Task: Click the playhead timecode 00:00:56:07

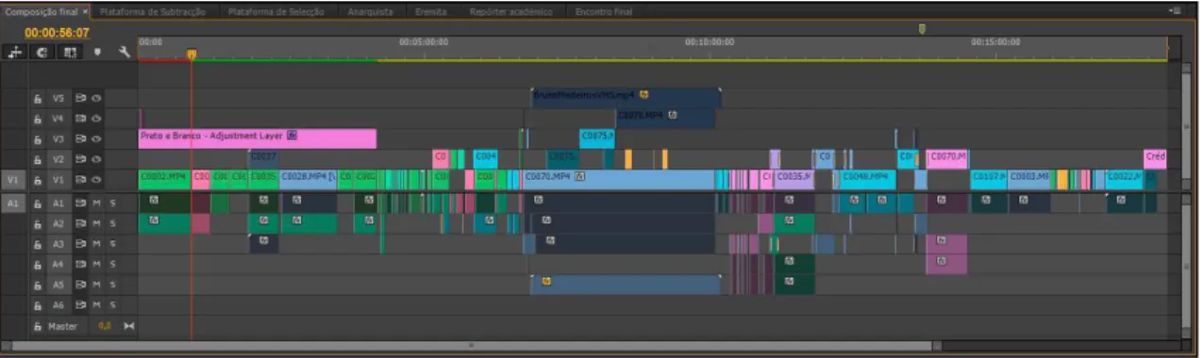Action: pos(57,32)
